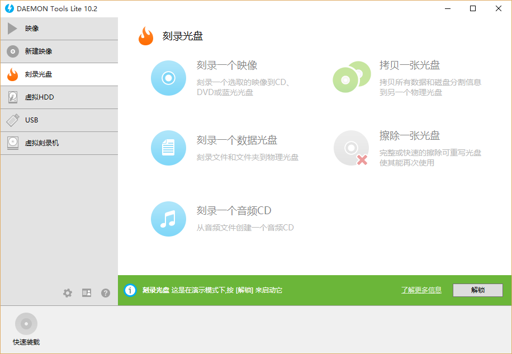Image resolution: width=512 pixels, height=354 pixels.
Task: Open the 虚拟刻录机 sidebar section
Action: point(59,143)
